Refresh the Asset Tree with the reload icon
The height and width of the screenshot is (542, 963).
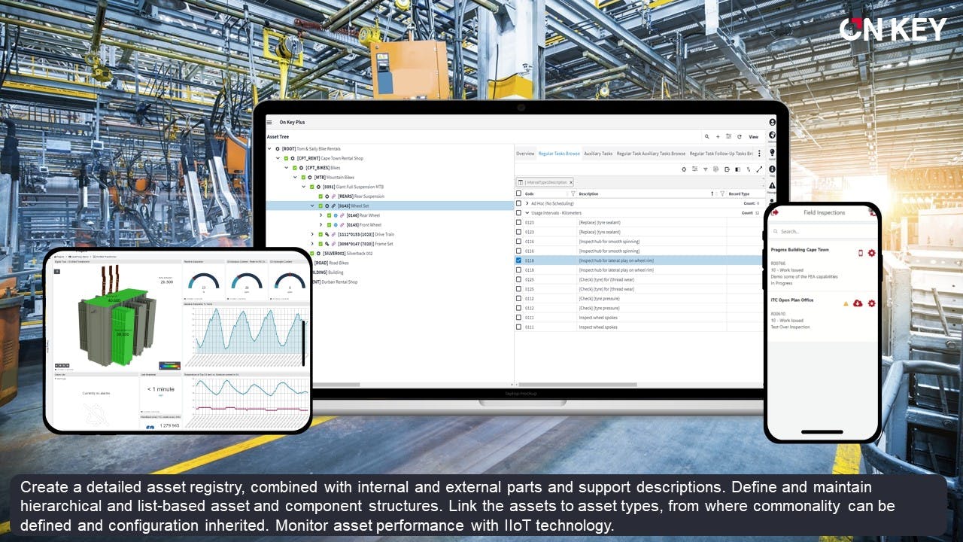(x=740, y=137)
